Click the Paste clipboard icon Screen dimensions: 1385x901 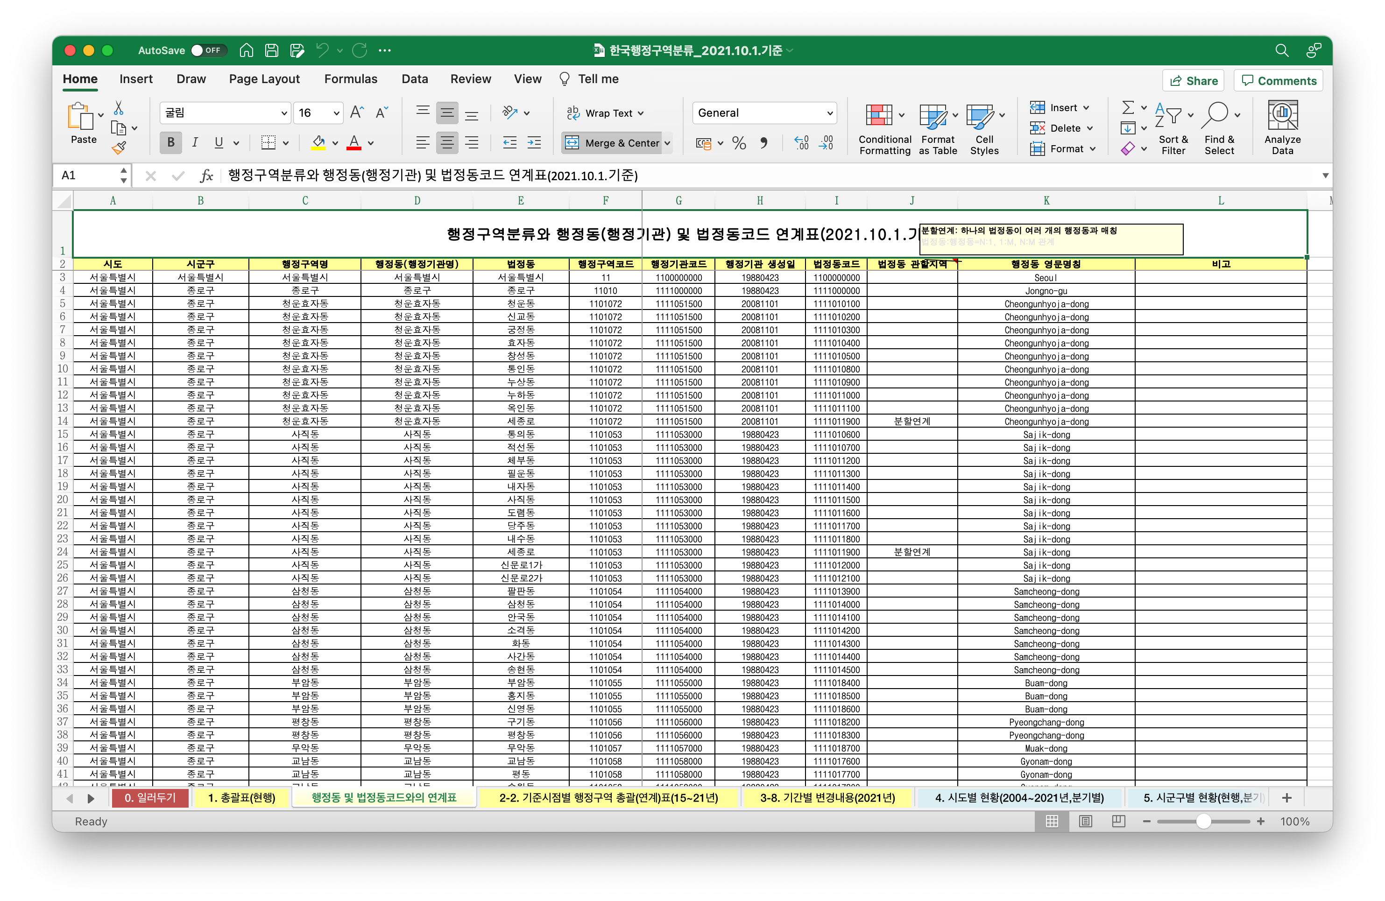coord(80,115)
